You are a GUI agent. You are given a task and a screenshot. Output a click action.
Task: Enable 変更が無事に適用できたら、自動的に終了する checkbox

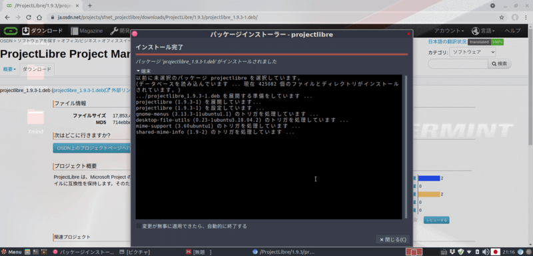click(139, 226)
